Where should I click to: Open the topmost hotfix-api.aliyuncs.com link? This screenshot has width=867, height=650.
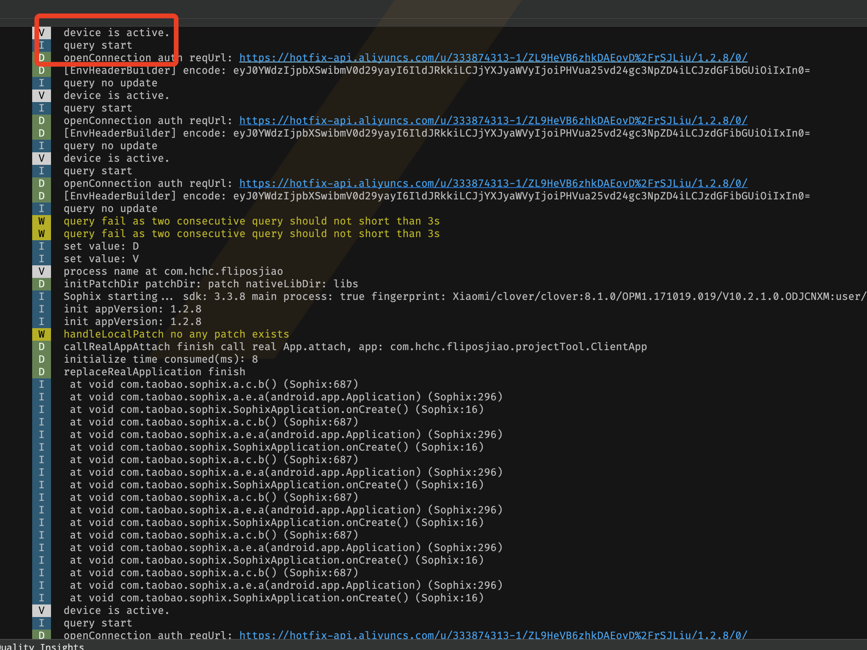tap(493, 58)
